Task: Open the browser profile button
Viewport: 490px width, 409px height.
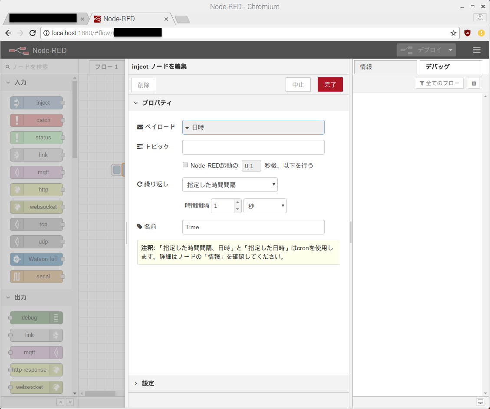Action: (x=480, y=17)
